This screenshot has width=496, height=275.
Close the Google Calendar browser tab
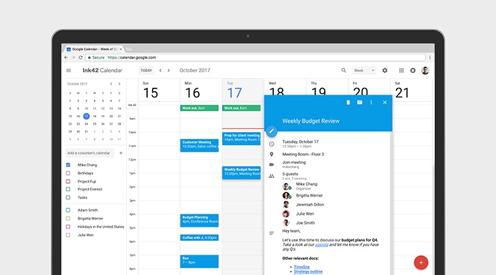121,49
